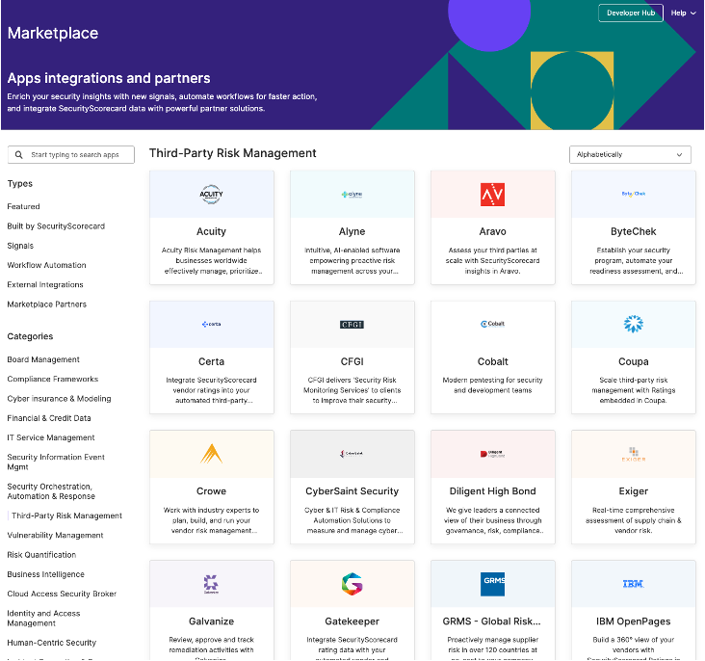Open the Alphabetically sort dropdown

[x=630, y=154]
